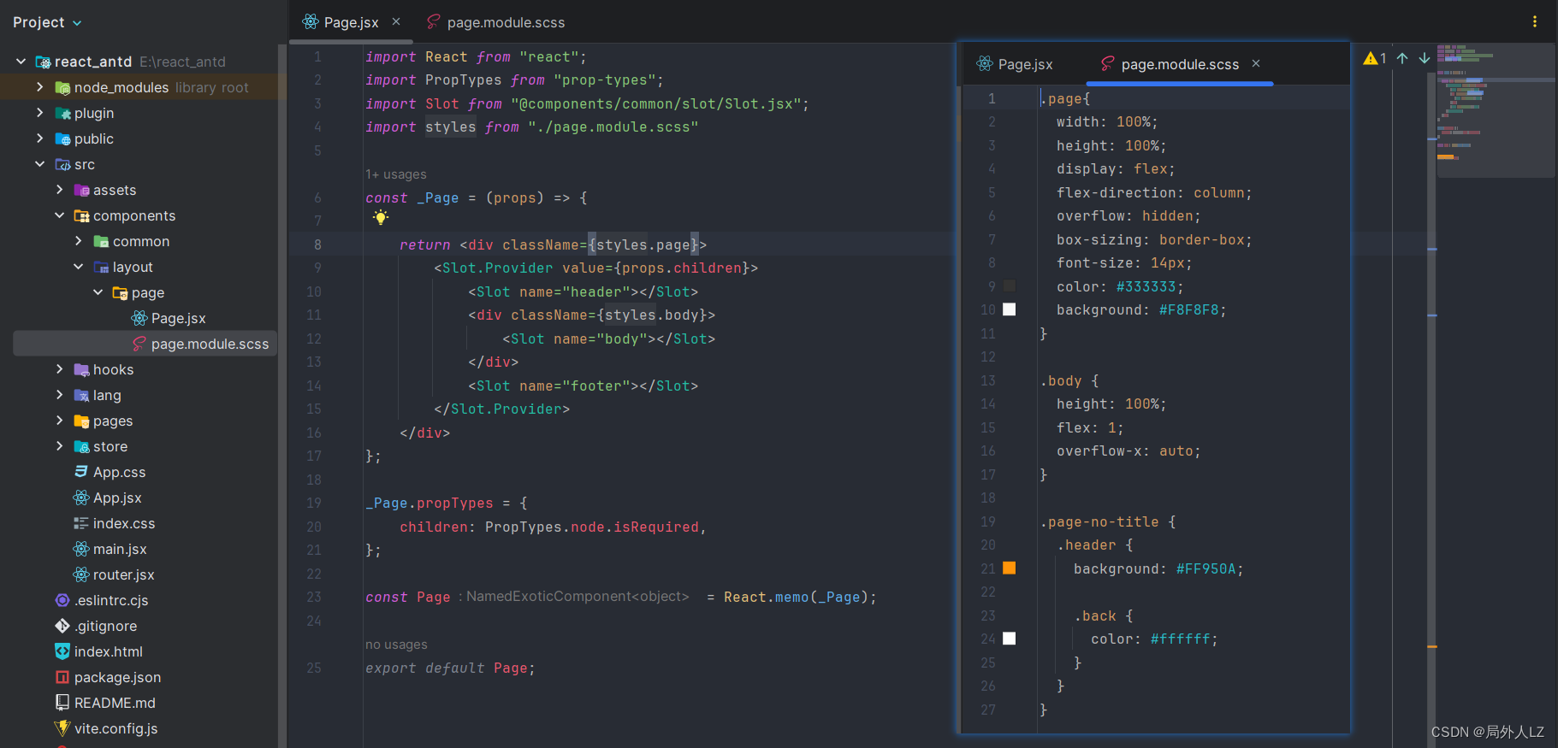This screenshot has width=1558, height=748.
Task: Click the code minimap preview
Action: (x=1496, y=110)
